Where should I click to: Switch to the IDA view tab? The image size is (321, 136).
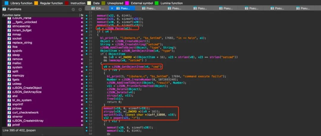tap(97, 8)
